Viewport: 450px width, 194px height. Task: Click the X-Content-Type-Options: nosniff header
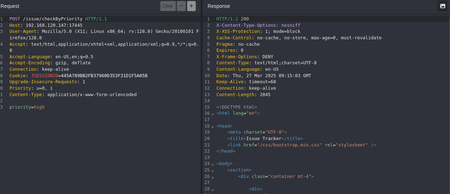coord(258,25)
